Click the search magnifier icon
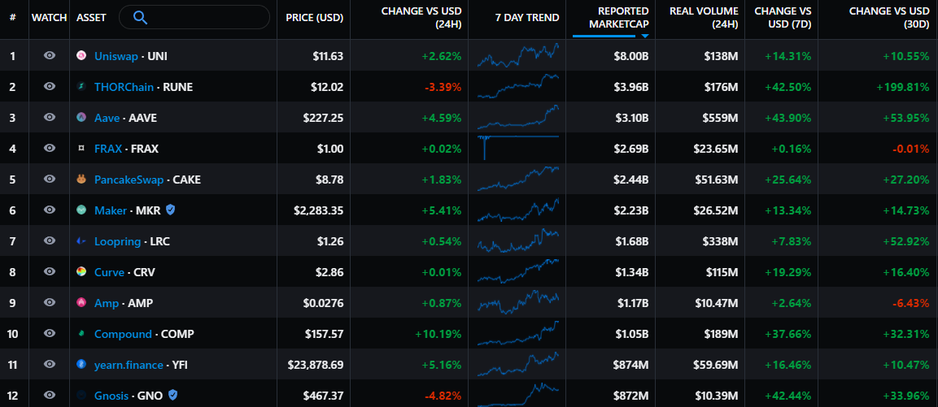This screenshot has height=407, width=938. point(140,17)
